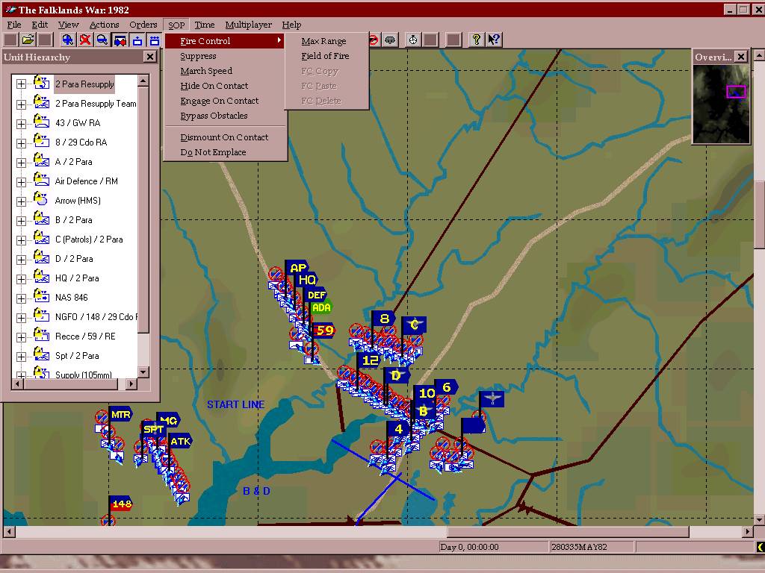The image size is (765, 573).
Task: Click the moon icon in status bar
Action: [x=760, y=547]
